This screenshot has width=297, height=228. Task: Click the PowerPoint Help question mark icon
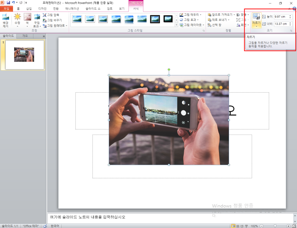[294, 9]
